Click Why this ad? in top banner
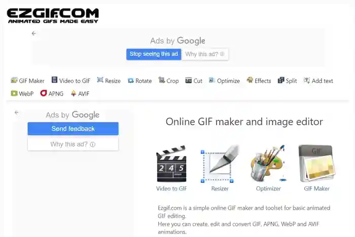This screenshot has height=237, width=355. click(x=205, y=54)
